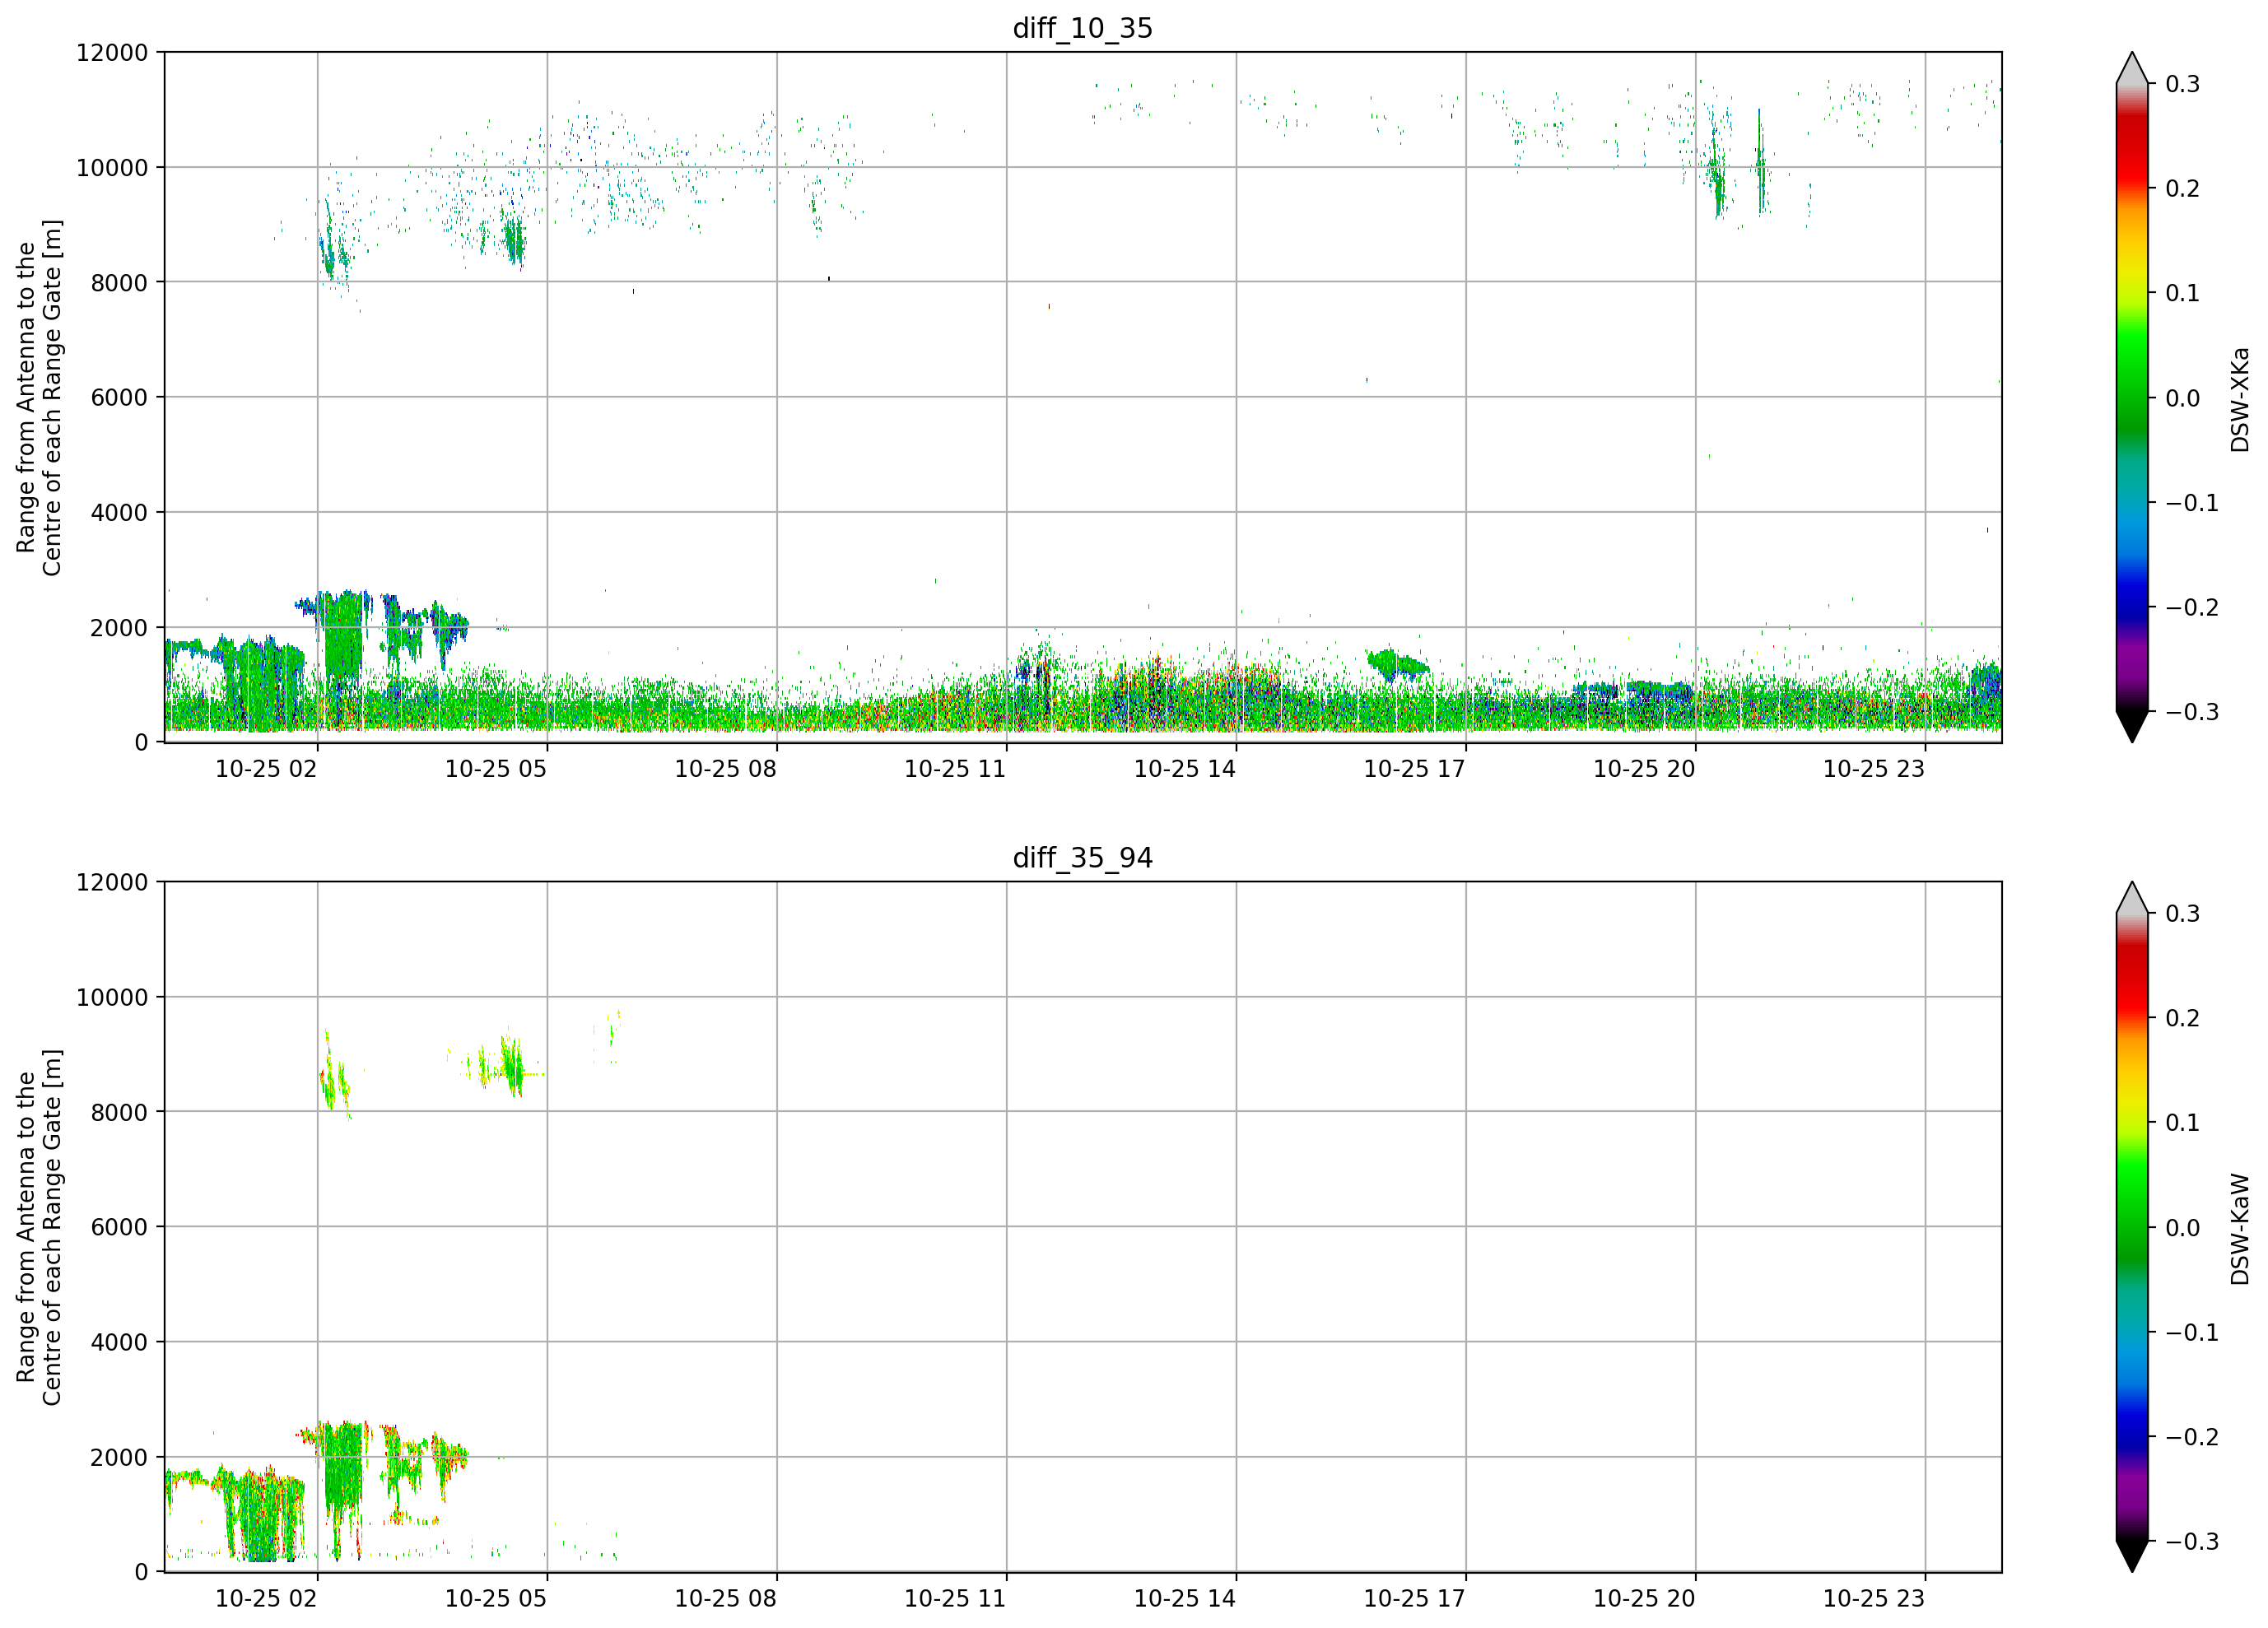Click the 0.3 tick on the DSW-XKa colorbar

2183,84
